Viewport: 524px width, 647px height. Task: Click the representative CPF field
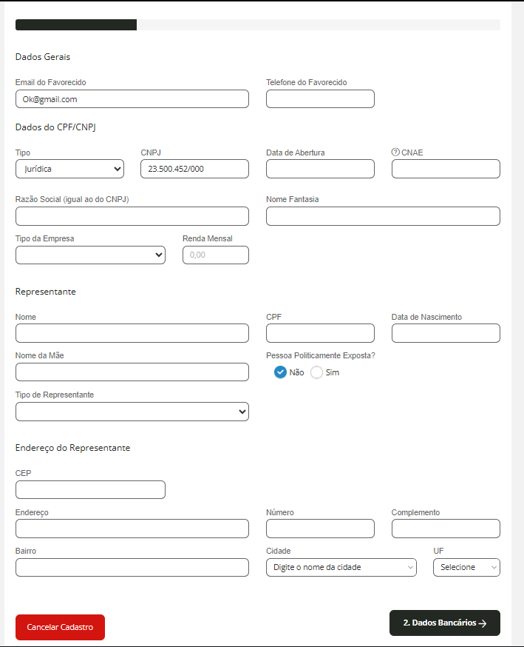pos(320,333)
